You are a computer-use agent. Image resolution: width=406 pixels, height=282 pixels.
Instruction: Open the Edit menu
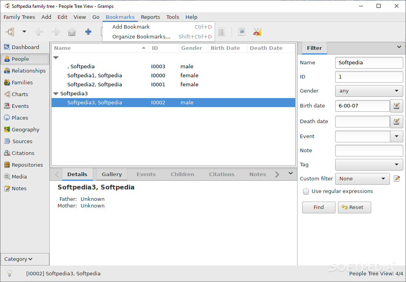[x=62, y=17]
